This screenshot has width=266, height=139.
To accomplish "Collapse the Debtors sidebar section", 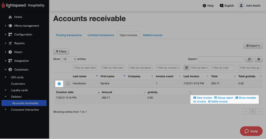I will [6, 97].
